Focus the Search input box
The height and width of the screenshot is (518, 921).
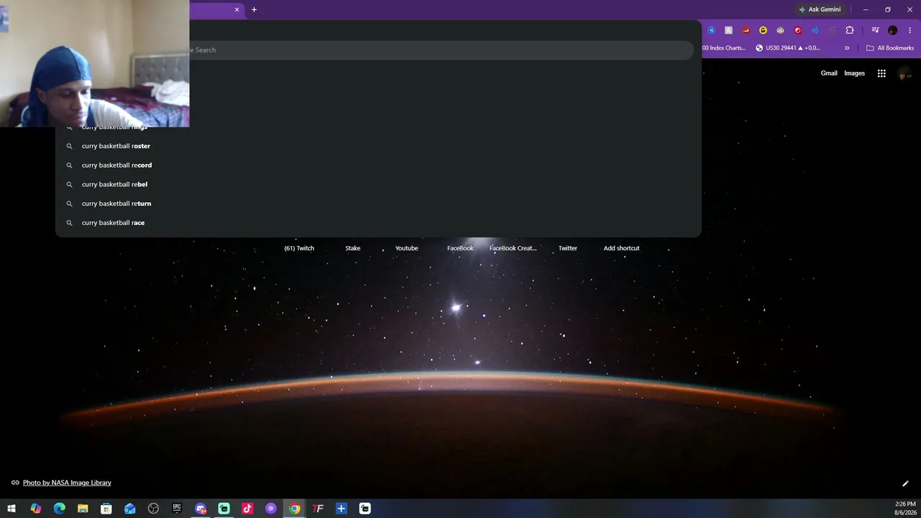pyautogui.click(x=441, y=50)
